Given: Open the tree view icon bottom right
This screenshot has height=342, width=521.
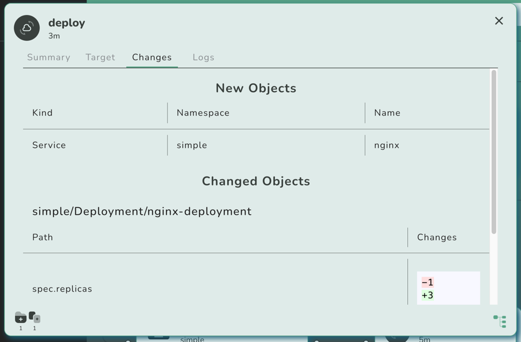Looking at the screenshot, I should (499, 321).
